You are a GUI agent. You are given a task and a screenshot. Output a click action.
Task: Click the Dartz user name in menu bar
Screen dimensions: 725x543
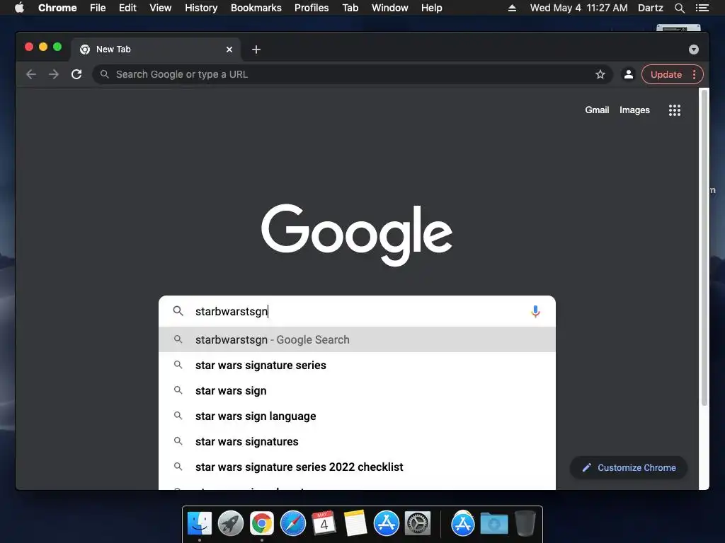click(650, 8)
